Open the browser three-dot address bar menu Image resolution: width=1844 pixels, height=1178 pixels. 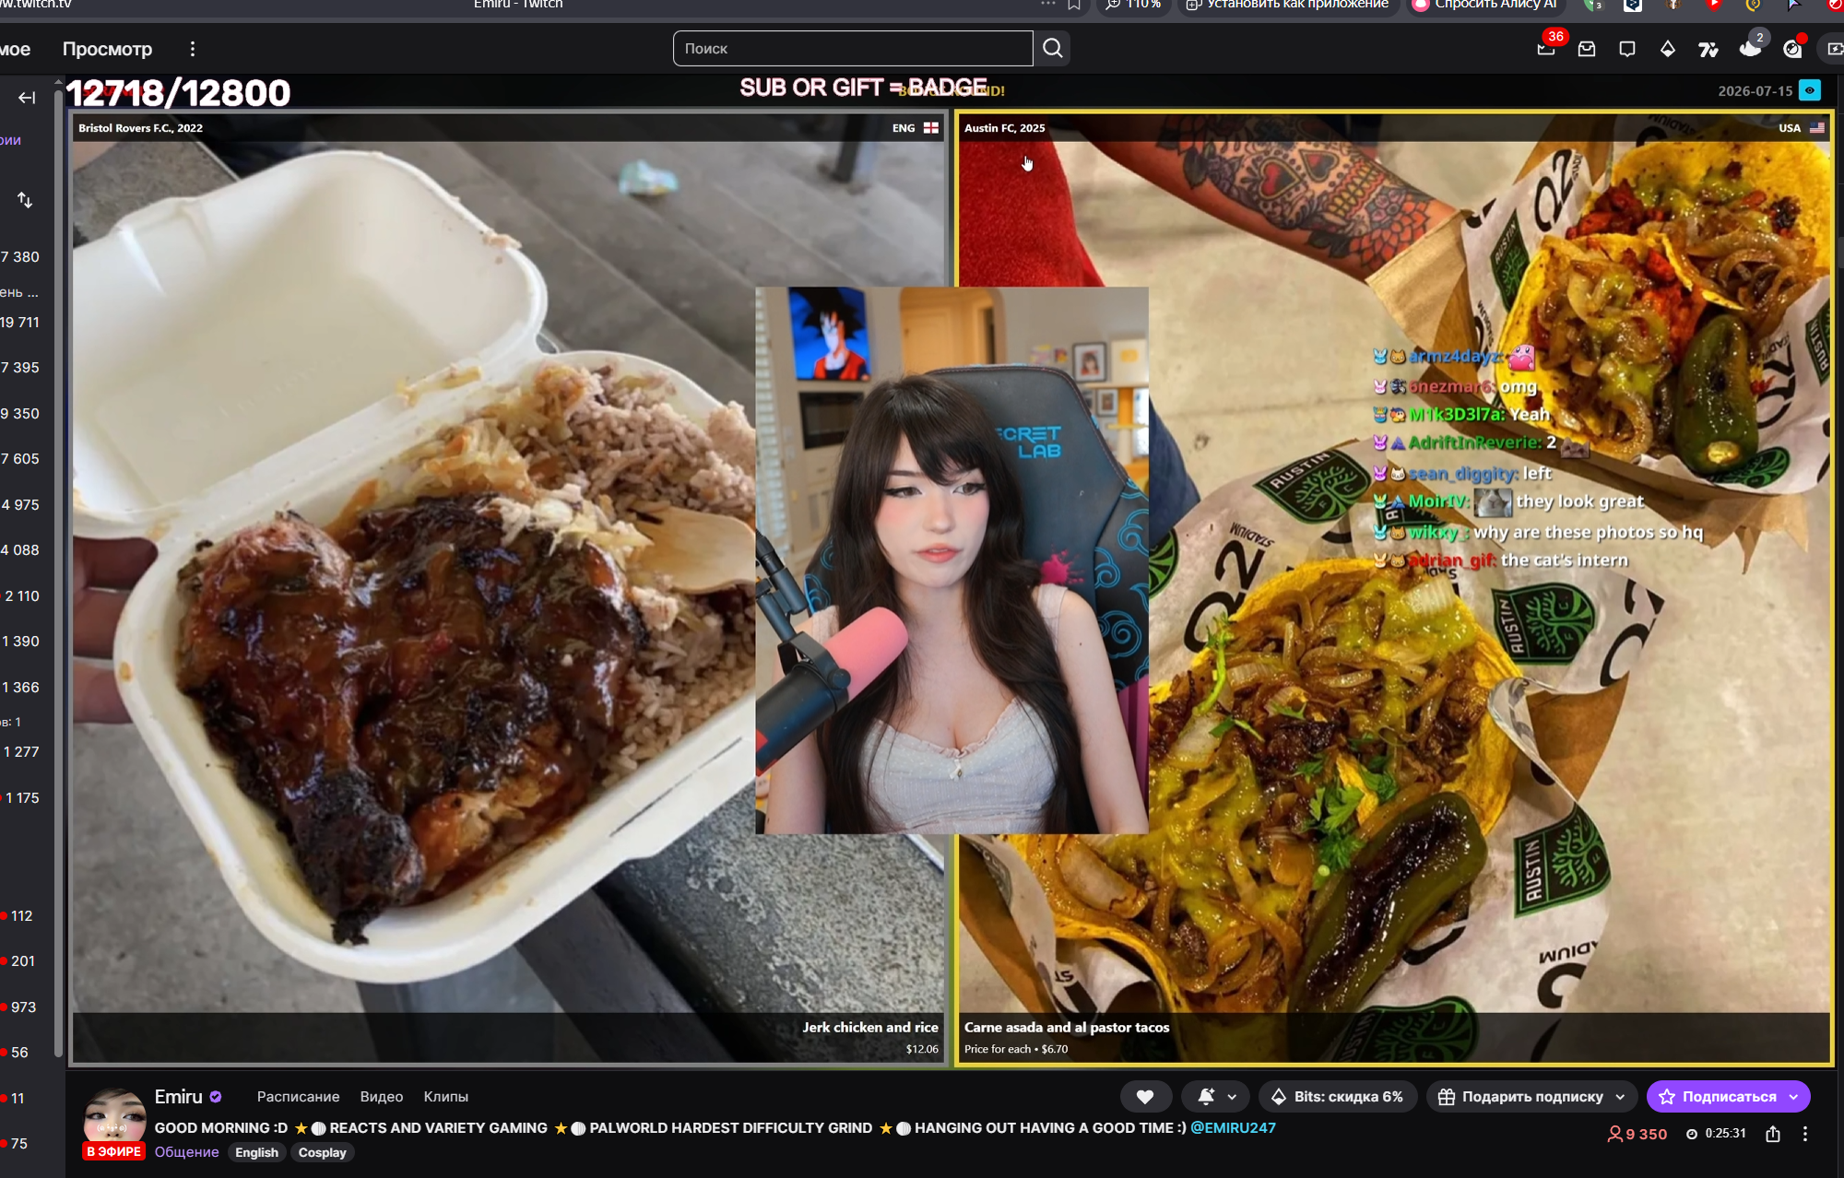[x=1048, y=5]
